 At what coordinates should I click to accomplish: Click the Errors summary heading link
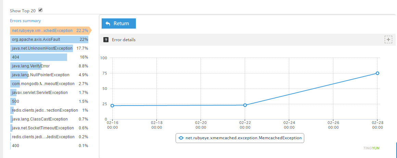[25, 21]
